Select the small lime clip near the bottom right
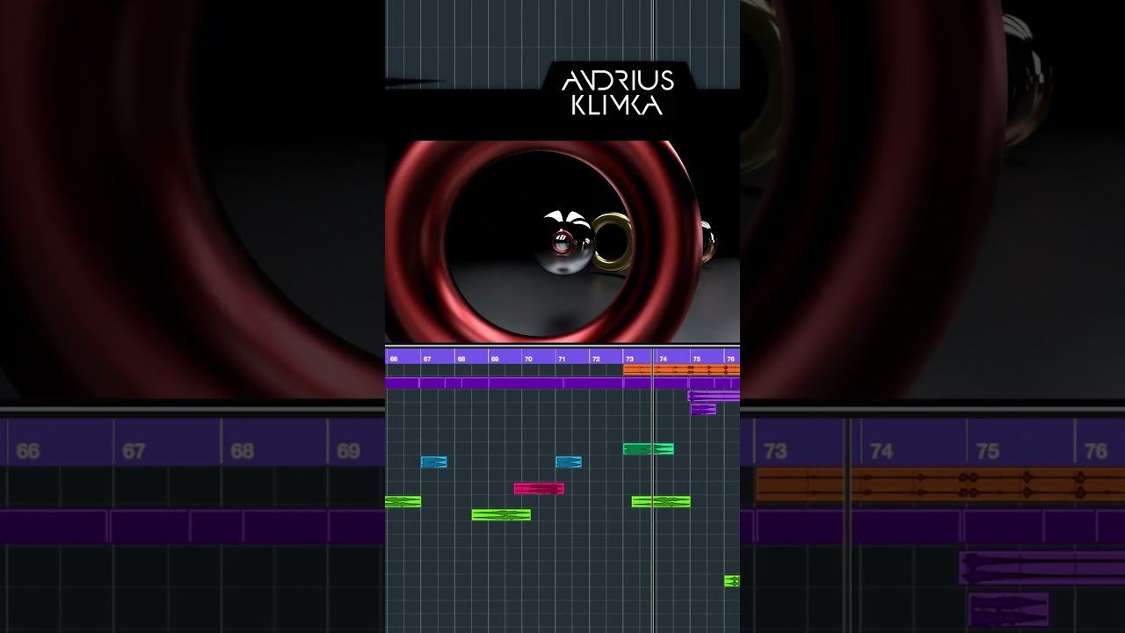The image size is (1125, 633). (732, 580)
